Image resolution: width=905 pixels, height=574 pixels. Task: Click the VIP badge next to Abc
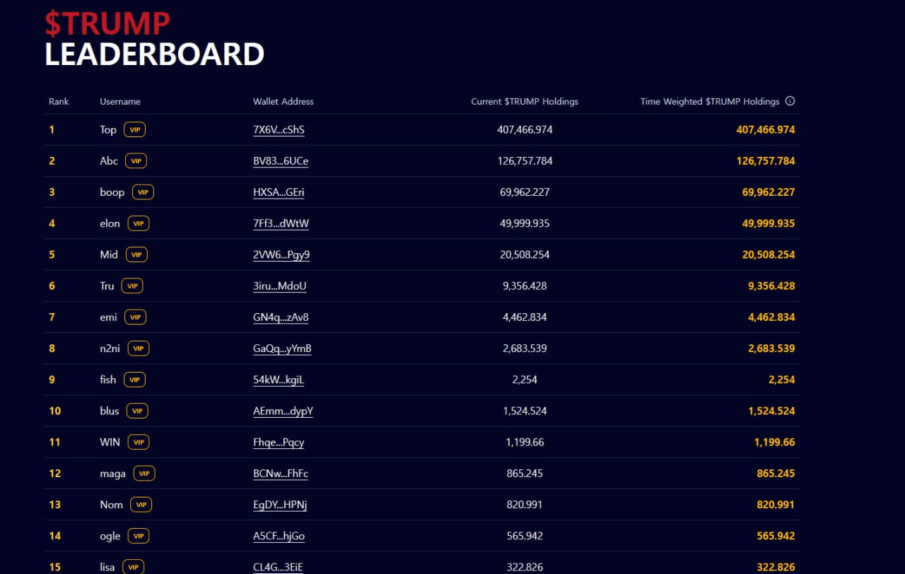136,161
